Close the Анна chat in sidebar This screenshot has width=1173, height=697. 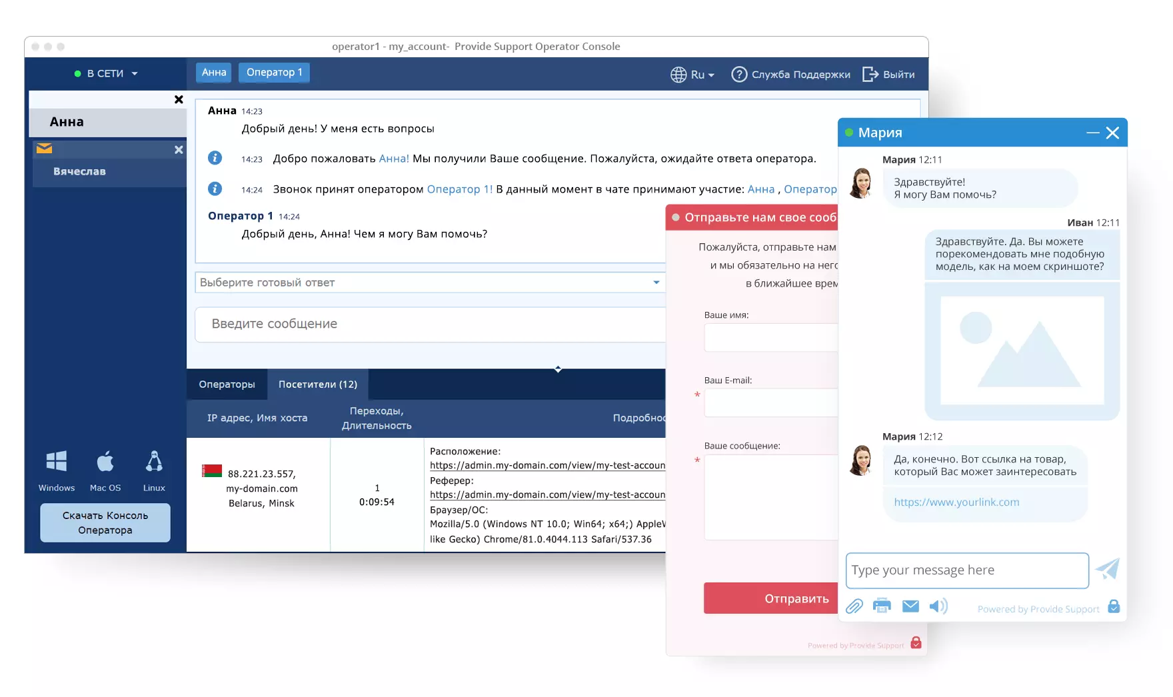point(179,99)
